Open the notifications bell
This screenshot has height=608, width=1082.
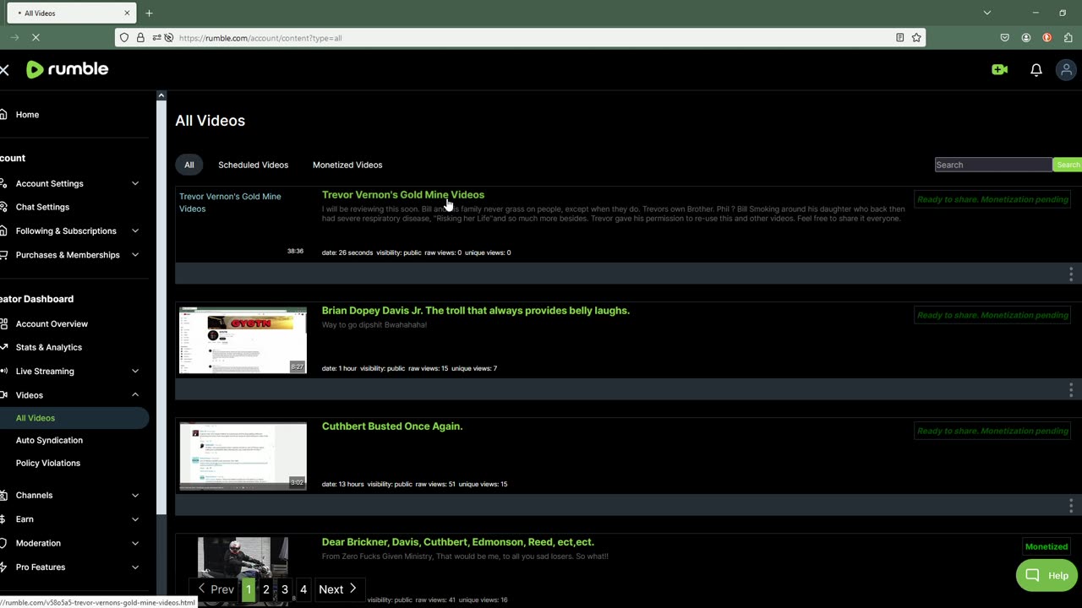1036,70
